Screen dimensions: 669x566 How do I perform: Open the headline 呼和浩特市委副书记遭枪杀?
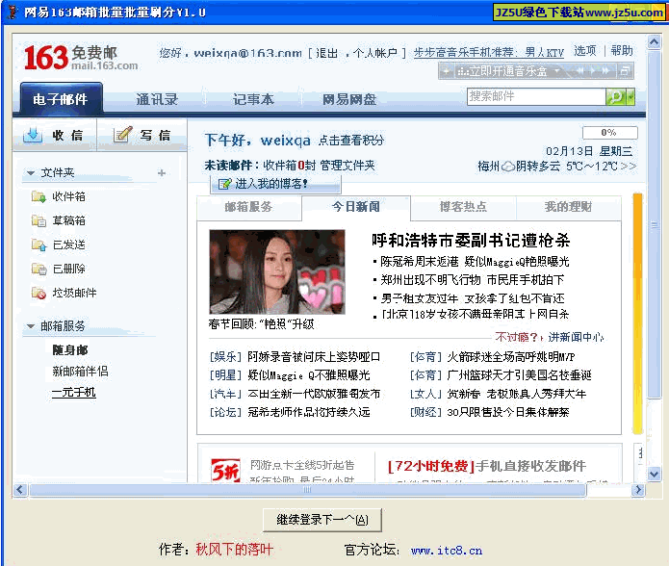(x=471, y=241)
